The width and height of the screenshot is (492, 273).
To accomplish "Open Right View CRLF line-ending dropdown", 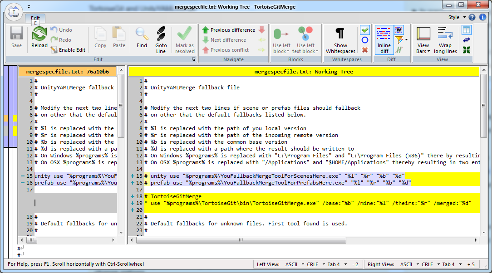I will 431,264.
